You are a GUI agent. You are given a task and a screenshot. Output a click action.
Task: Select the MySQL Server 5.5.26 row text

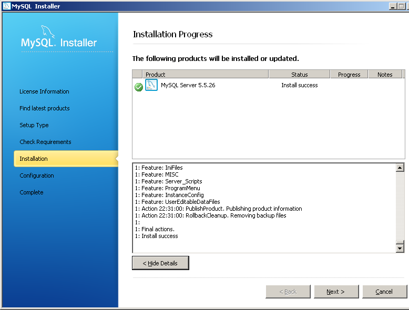click(188, 85)
